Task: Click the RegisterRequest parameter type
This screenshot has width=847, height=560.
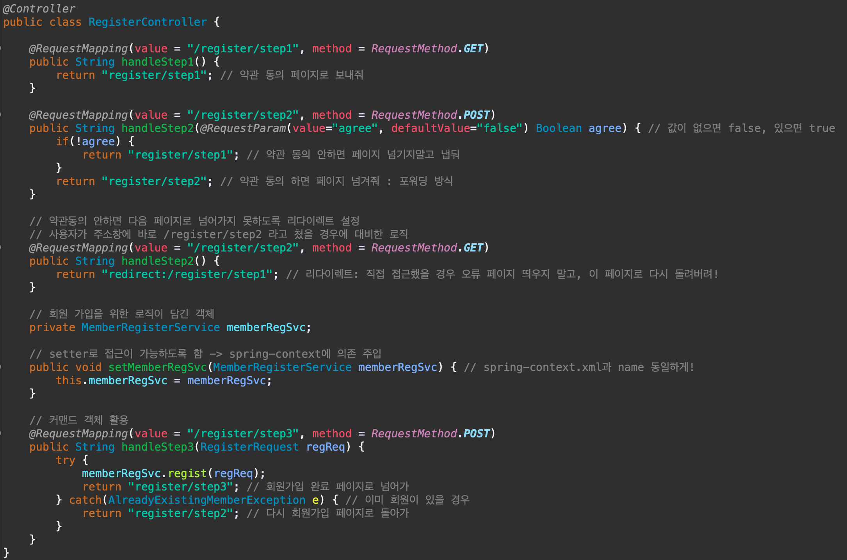Action: pos(249,447)
